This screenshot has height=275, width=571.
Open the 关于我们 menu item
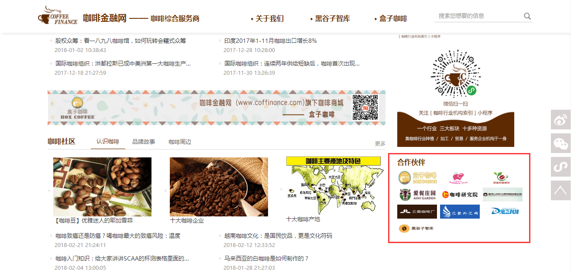268,18
